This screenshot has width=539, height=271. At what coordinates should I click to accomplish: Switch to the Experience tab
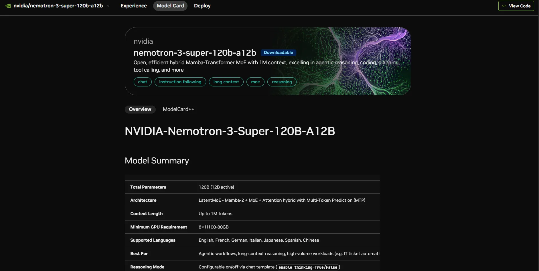coord(134,6)
